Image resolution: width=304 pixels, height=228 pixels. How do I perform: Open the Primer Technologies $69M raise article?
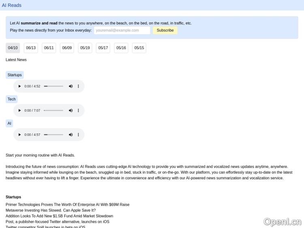coord(67,204)
